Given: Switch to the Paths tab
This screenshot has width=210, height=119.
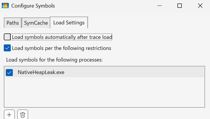Looking at the screenshot, I should [x=13, y=23].
